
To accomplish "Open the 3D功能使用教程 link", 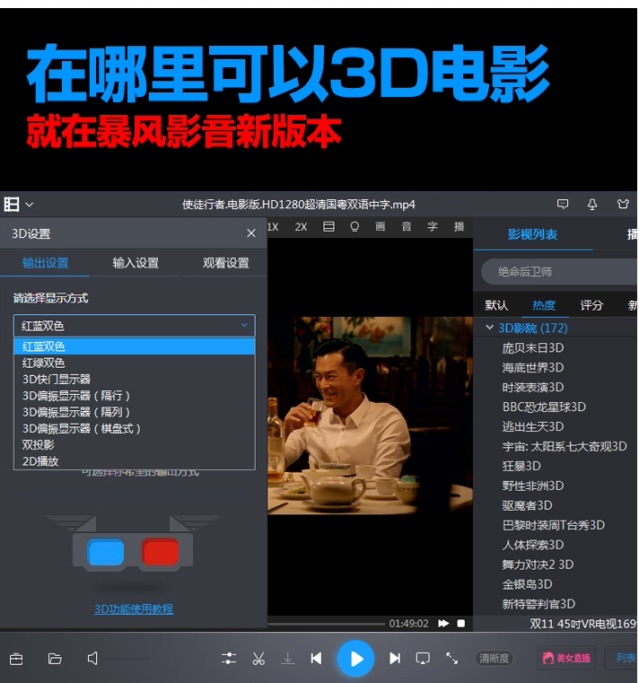I will 134,609.
